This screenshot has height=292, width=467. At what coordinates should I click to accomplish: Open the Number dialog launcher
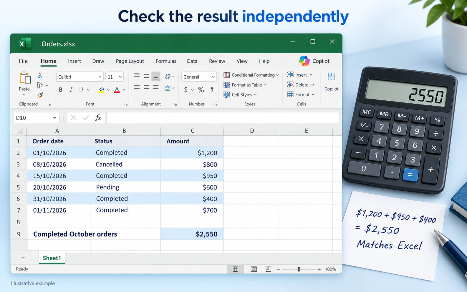[216, 104]
